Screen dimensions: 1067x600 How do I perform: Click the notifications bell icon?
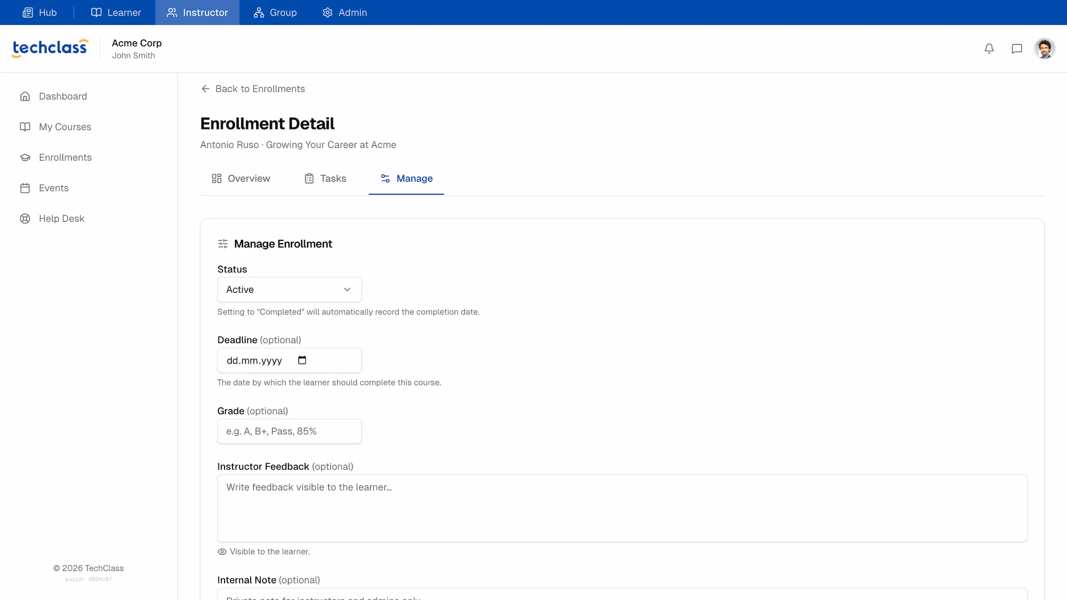click(x=989, y=49)
